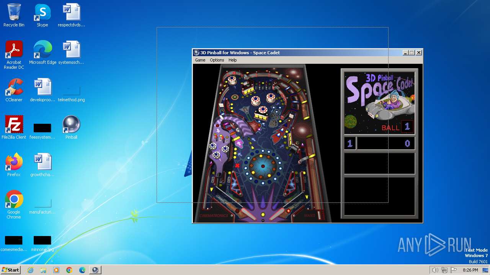Click the Show desktop button

click(486, 270)
